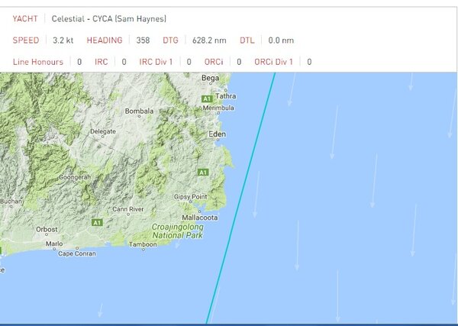Click the Cann River town marker
This screenshot has width=458, height=326.
pyautogui.click(x=127, y=208)
